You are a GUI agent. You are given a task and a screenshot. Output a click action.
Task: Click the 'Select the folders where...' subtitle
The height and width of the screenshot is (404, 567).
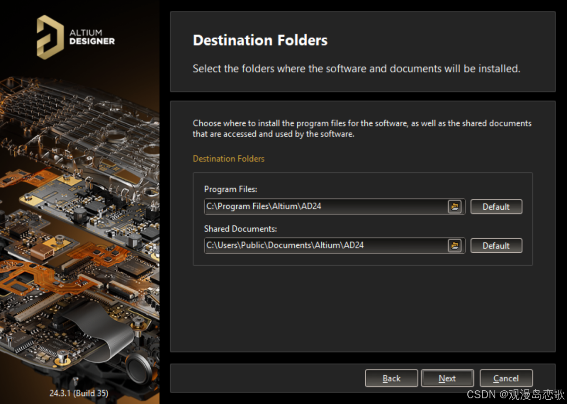coord(356,69)
